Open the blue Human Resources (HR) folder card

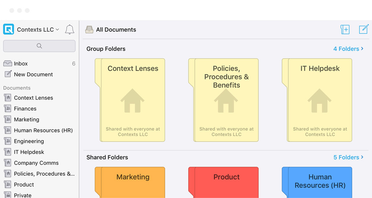(317, 182)
